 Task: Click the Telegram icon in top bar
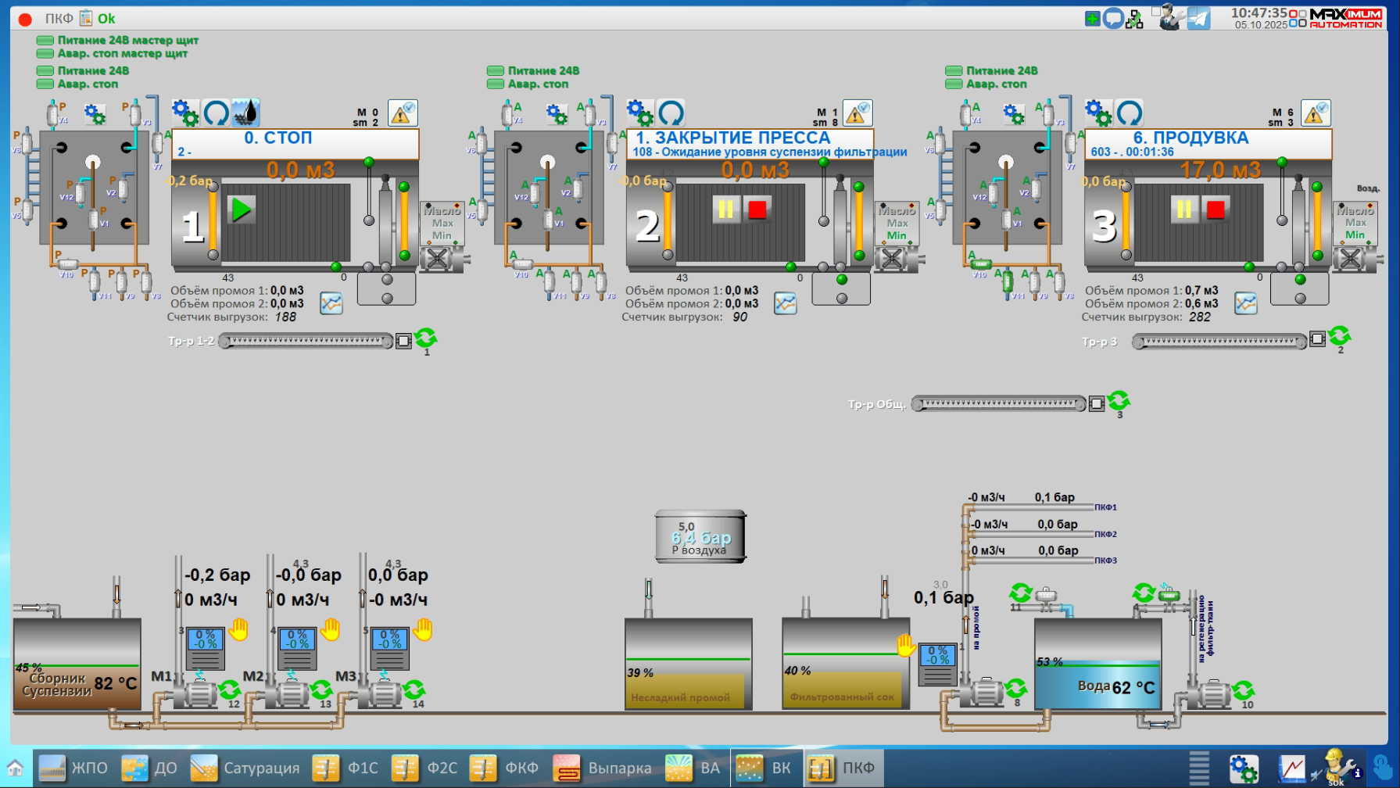click(1198, 18)
